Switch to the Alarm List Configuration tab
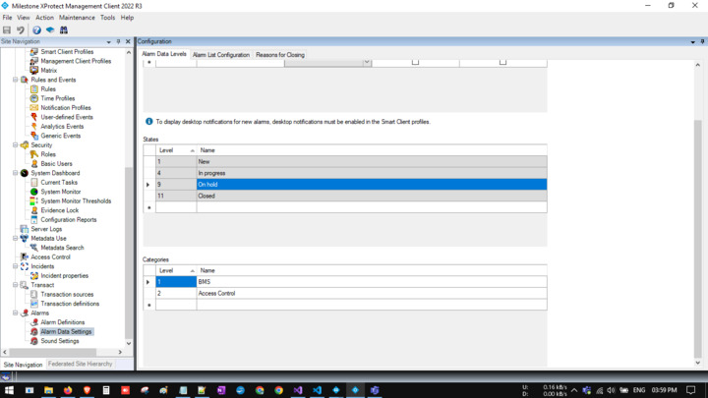The height and width of the screenshot is (398, 708). [220, 55]
